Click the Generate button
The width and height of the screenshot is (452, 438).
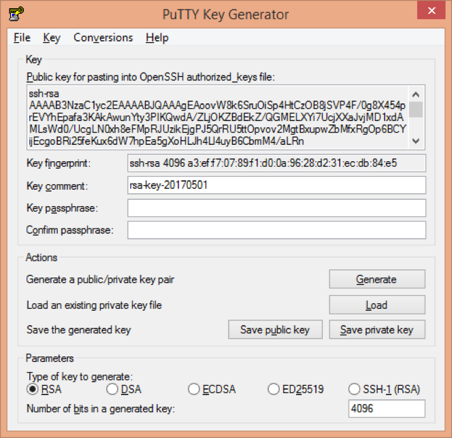click(x=377, y=279)
